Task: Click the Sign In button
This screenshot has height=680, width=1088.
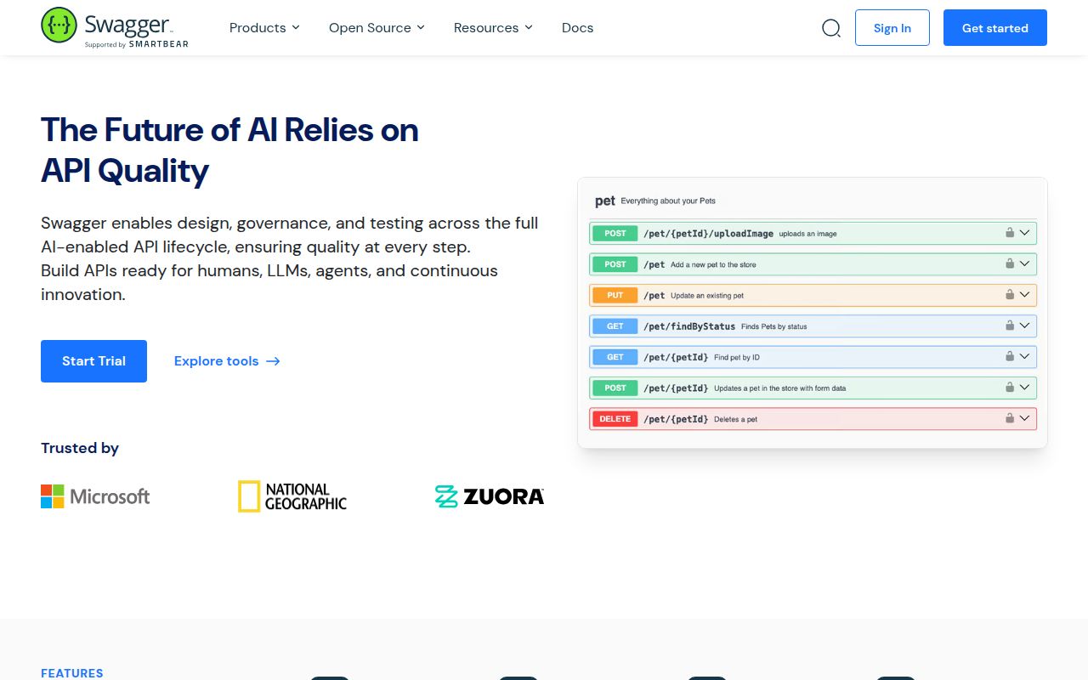Action: point(892,28)
